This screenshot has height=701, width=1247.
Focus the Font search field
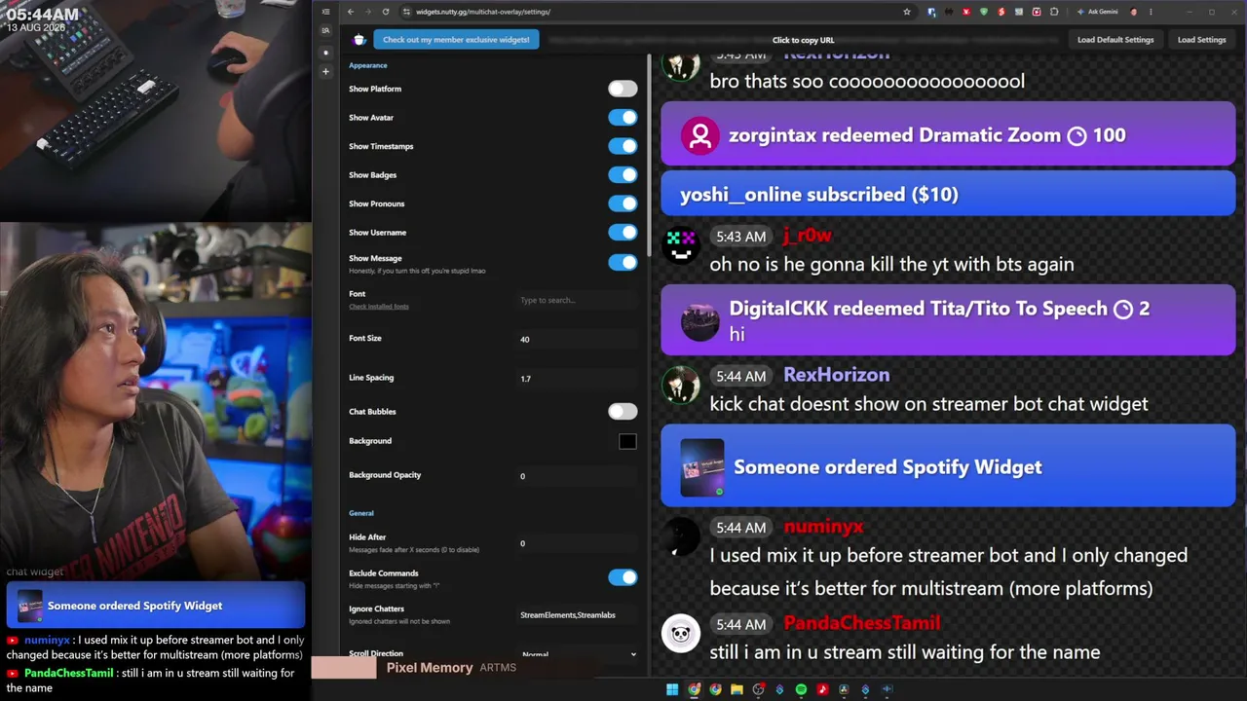coord(579,300)
